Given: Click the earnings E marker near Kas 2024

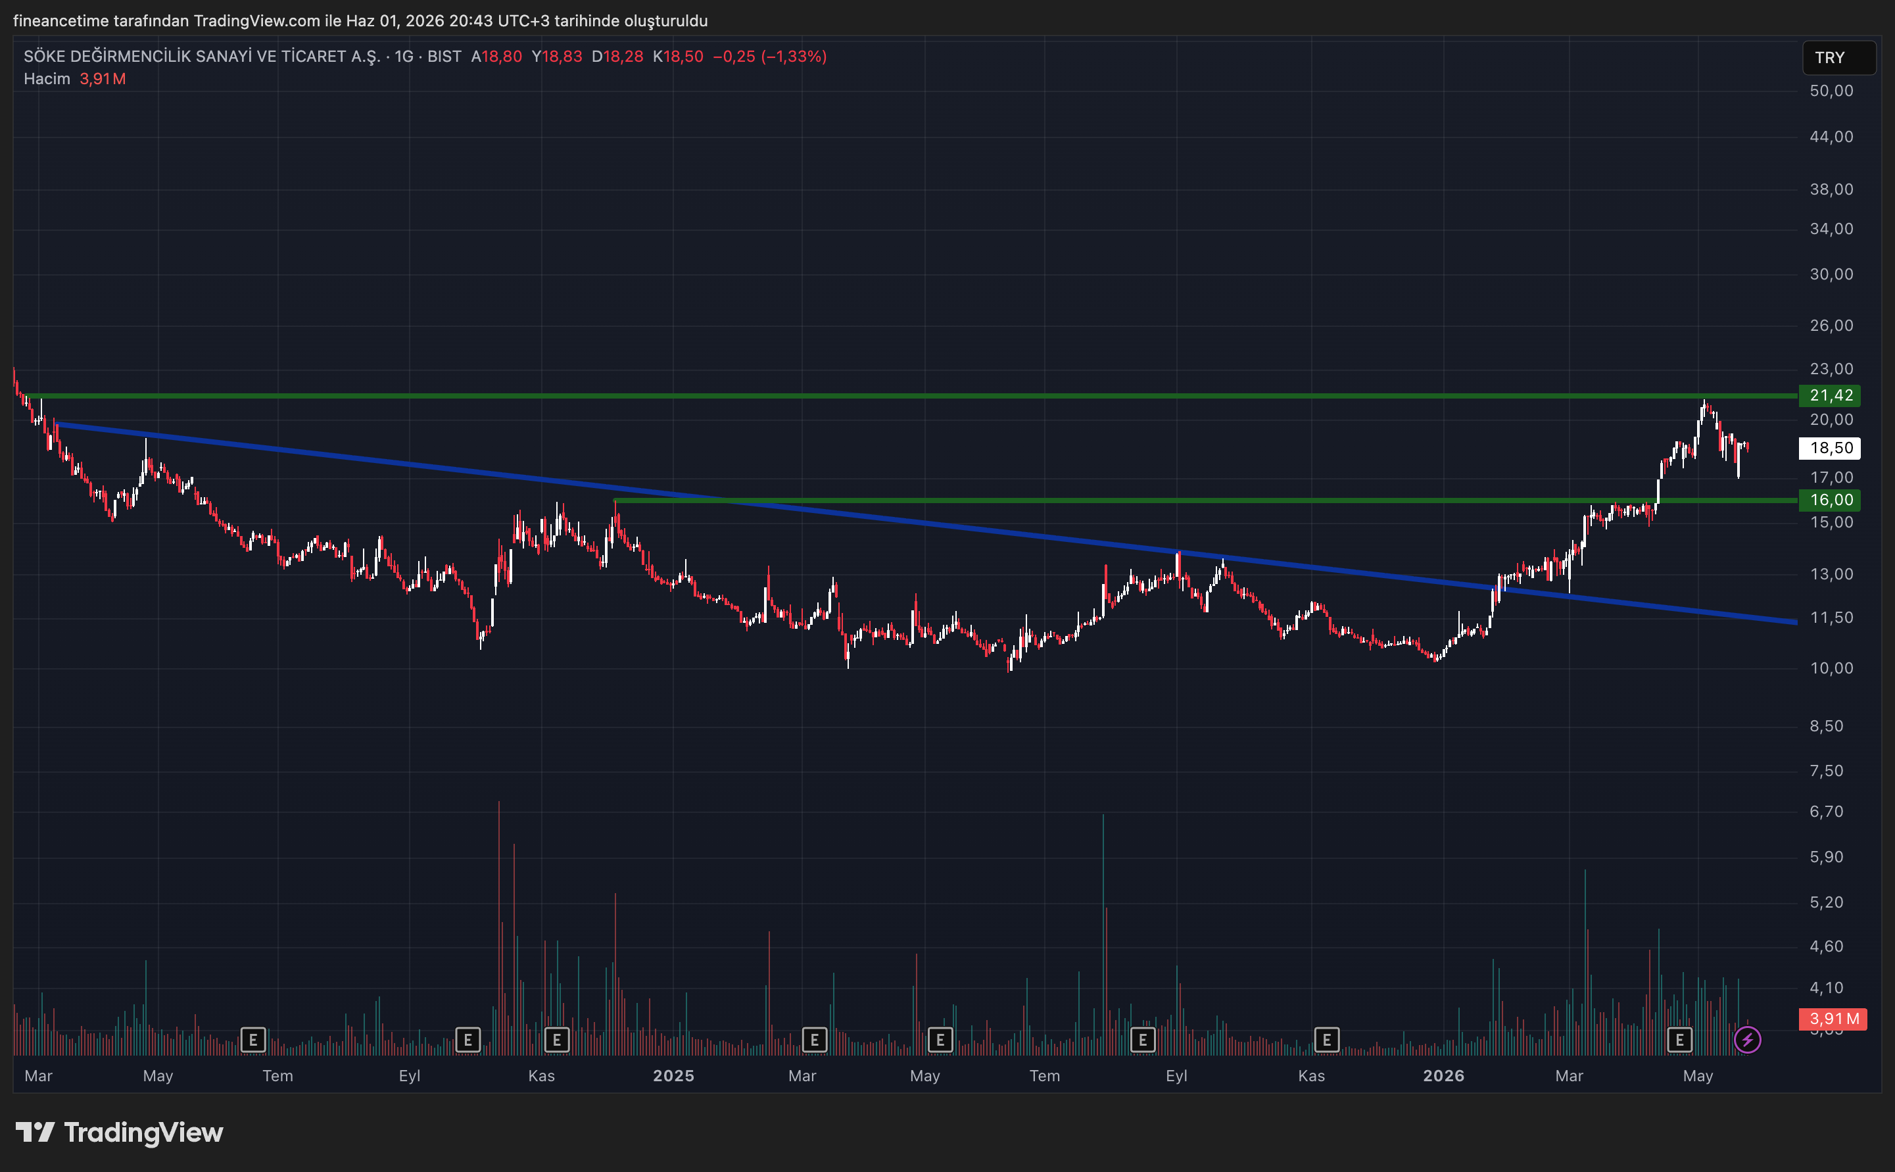Looking at the screenshot, I should coord(556,1039).
